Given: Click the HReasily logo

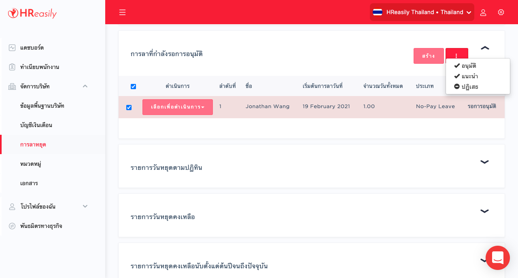Looking at the screenshot, I should click(x=32, y=13).
